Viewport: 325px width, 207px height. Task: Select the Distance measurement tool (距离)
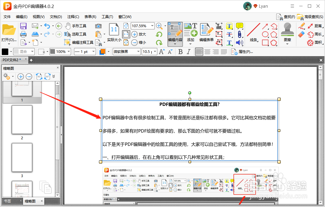pyautogui.click(x=315, y=26)
